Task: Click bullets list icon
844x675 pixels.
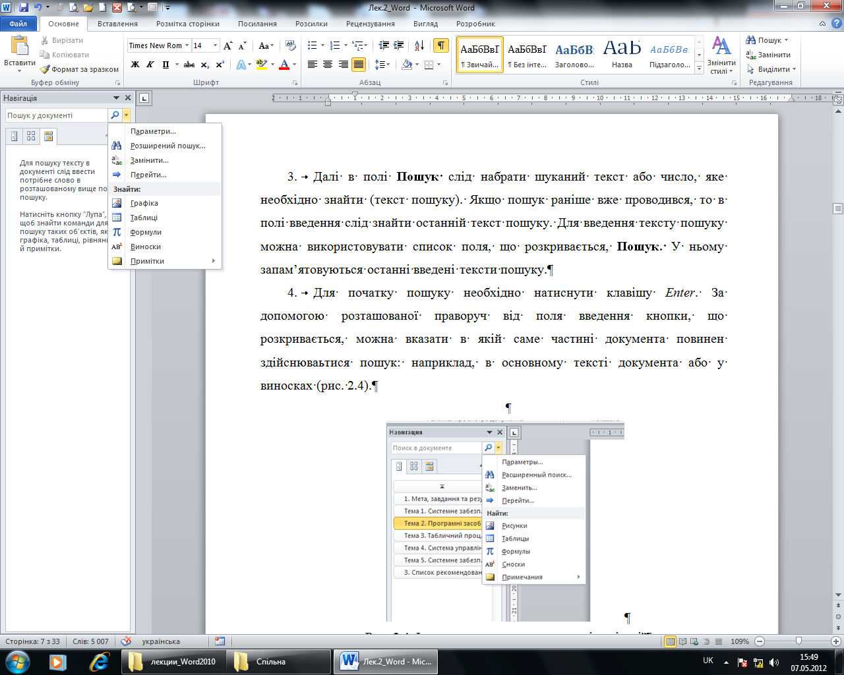Action: tap(313, 45)
